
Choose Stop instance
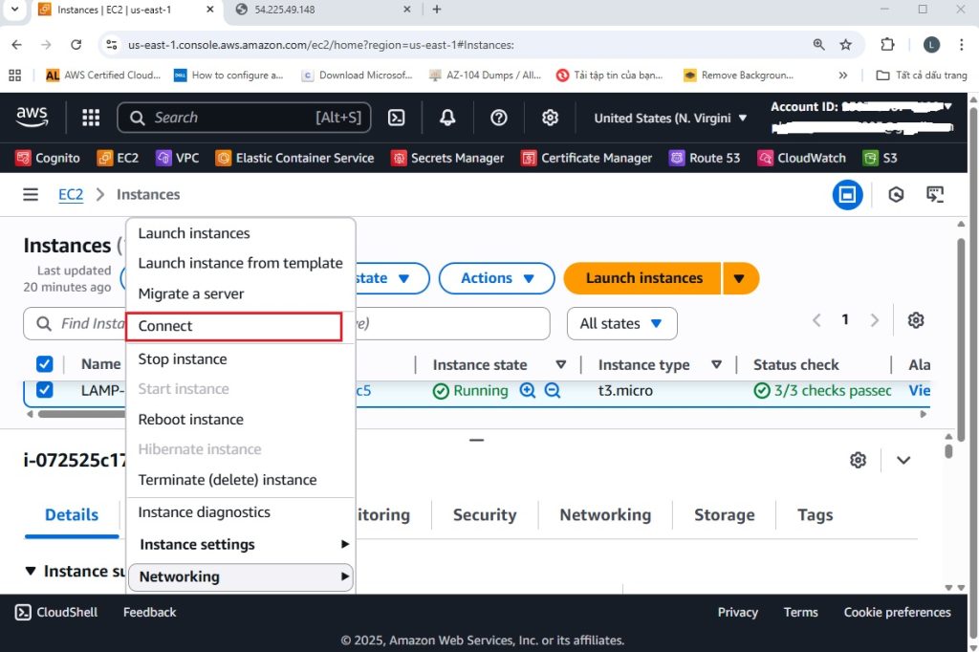pyautogui.click(x=183, y=359)
